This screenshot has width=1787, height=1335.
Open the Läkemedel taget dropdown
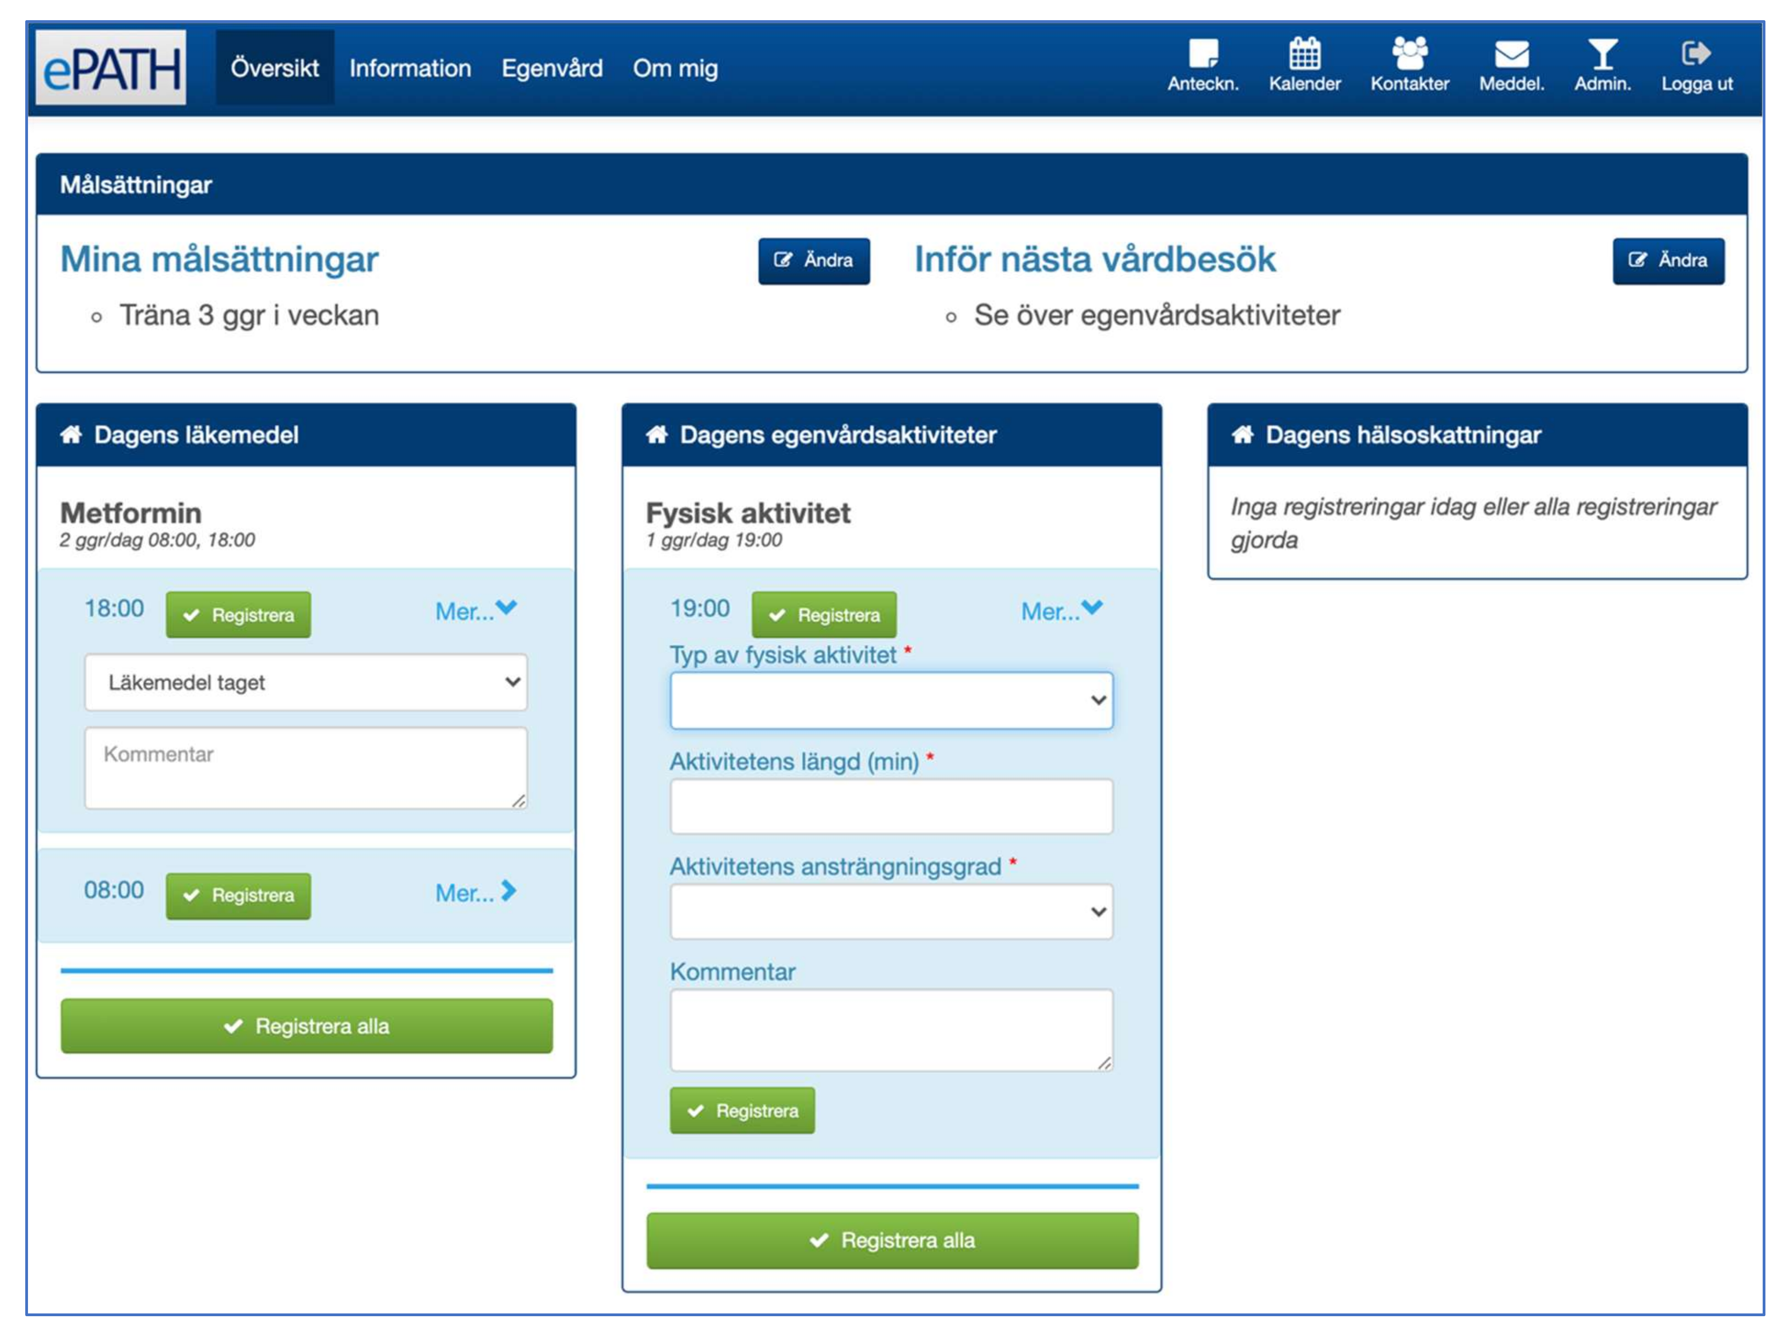(305, 683)
